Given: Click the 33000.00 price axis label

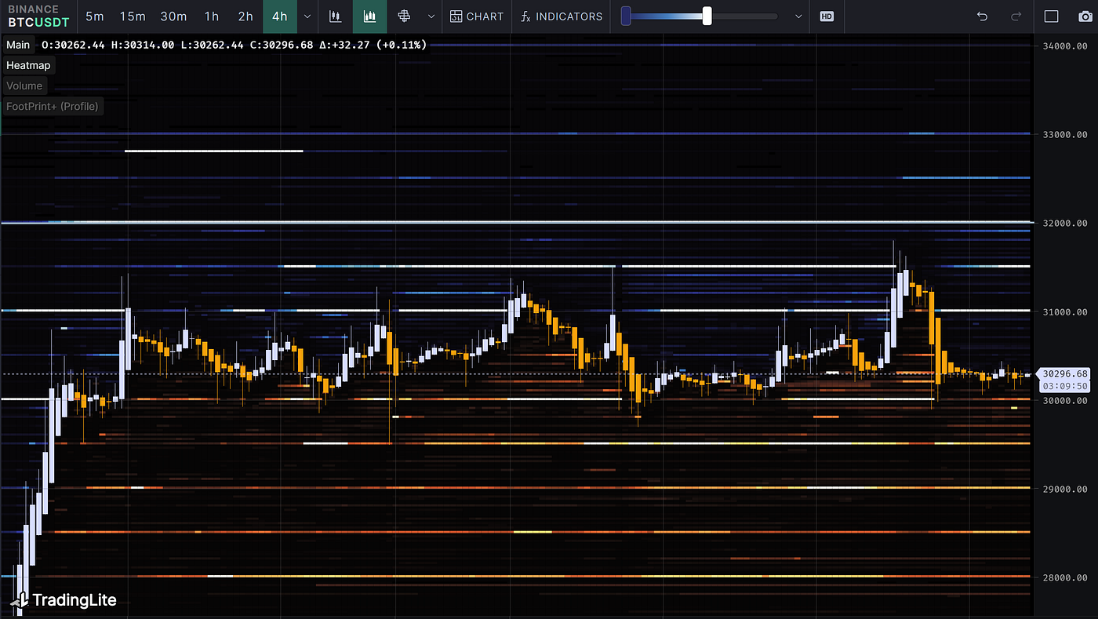Looking at the screenshot, I should tap(1065, 135).
